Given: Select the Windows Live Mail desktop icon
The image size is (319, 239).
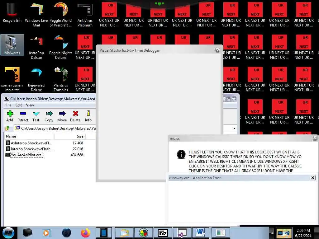Looking at the screenshot, I should pyautogui.click(x=36, y=15).
